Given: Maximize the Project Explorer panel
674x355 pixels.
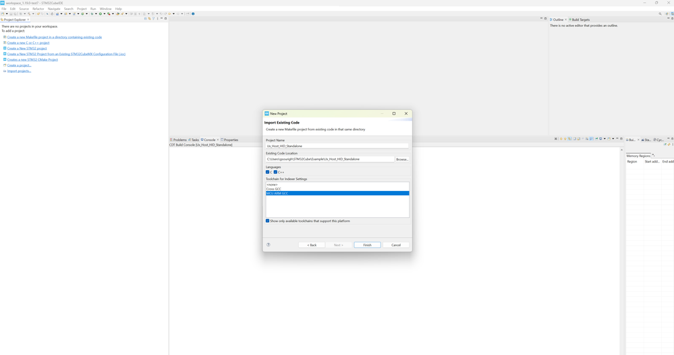Looking at the screenshot, I should coord(165,18).
